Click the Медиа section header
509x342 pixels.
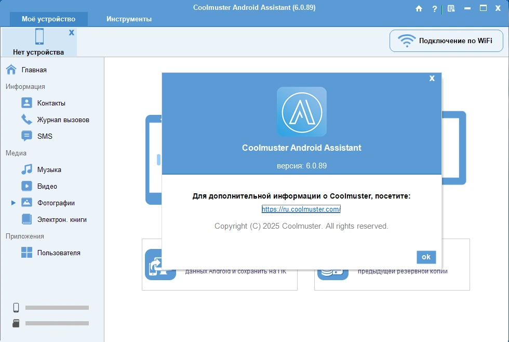16,153
